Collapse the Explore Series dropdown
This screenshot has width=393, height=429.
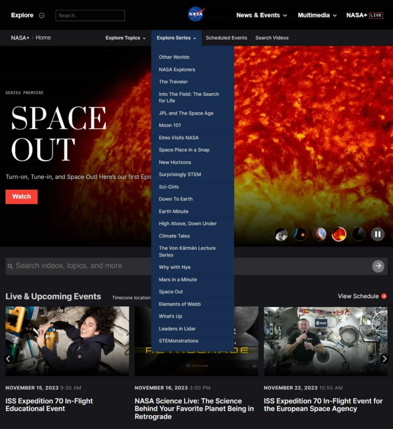click(x=176, y=38)
